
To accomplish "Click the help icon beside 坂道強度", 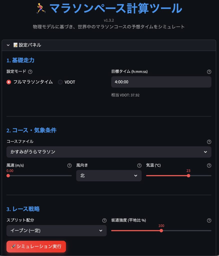I will click(x=209, y=220).
